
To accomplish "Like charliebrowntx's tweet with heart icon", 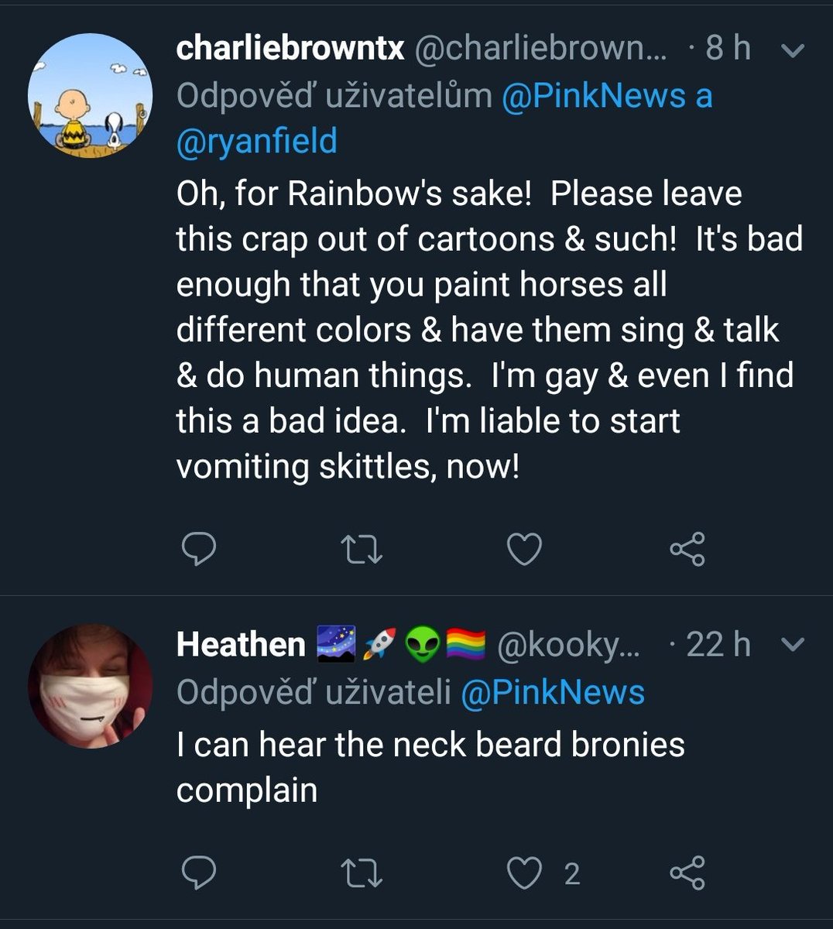I will point(524,549).
